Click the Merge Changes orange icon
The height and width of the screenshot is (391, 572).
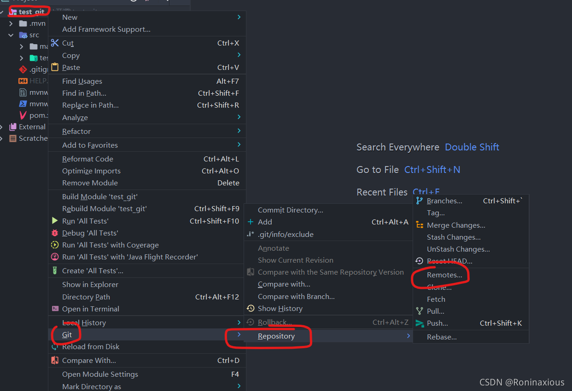click(420, 225)
